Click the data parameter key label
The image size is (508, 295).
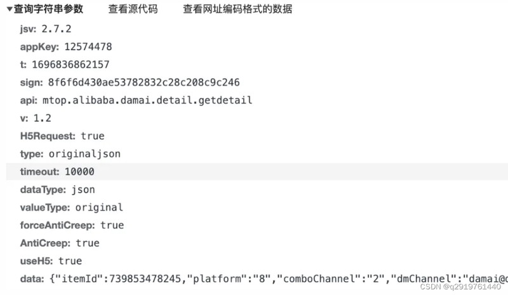point(32,278)
